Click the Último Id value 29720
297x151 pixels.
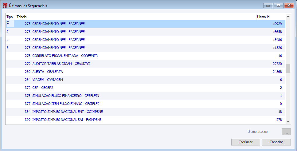point(277,64)
